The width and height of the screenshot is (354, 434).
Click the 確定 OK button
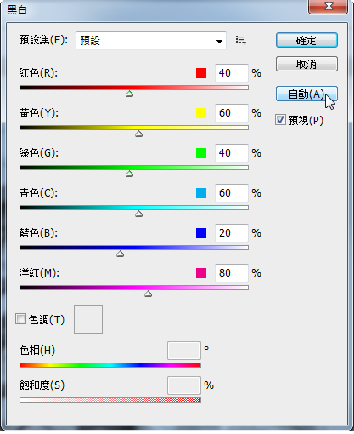306,40
